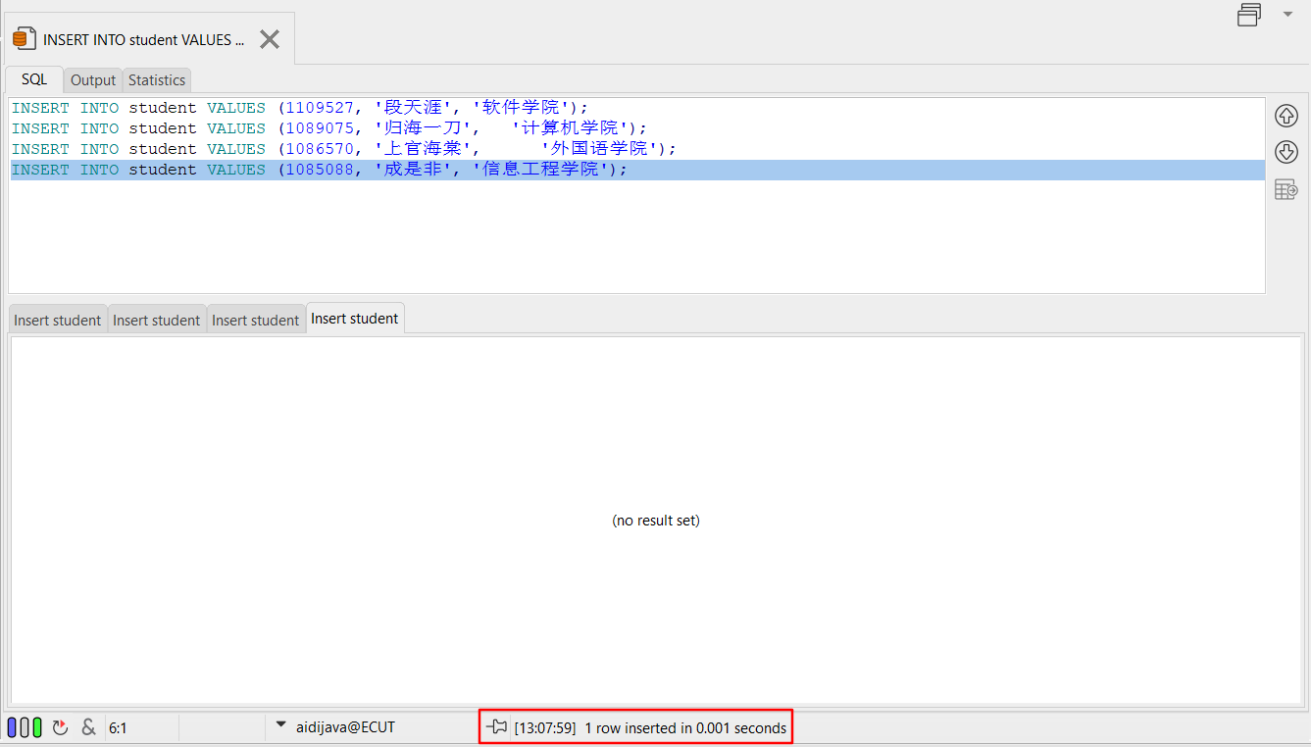1311x747 pixels.
Task: Open the Output tab
Action: 93,80
